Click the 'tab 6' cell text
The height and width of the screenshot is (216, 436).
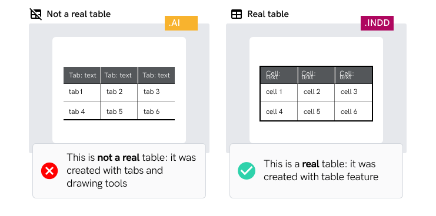[x=151, y=112]
